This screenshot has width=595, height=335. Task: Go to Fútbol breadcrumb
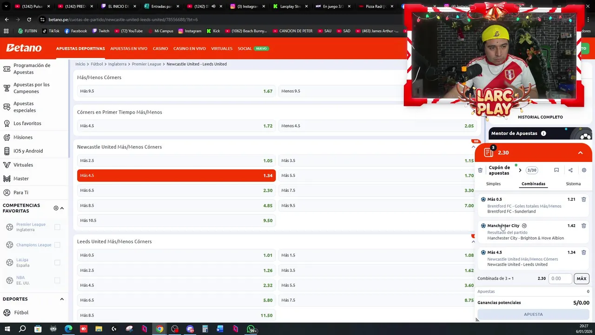(x=97, y=64)
